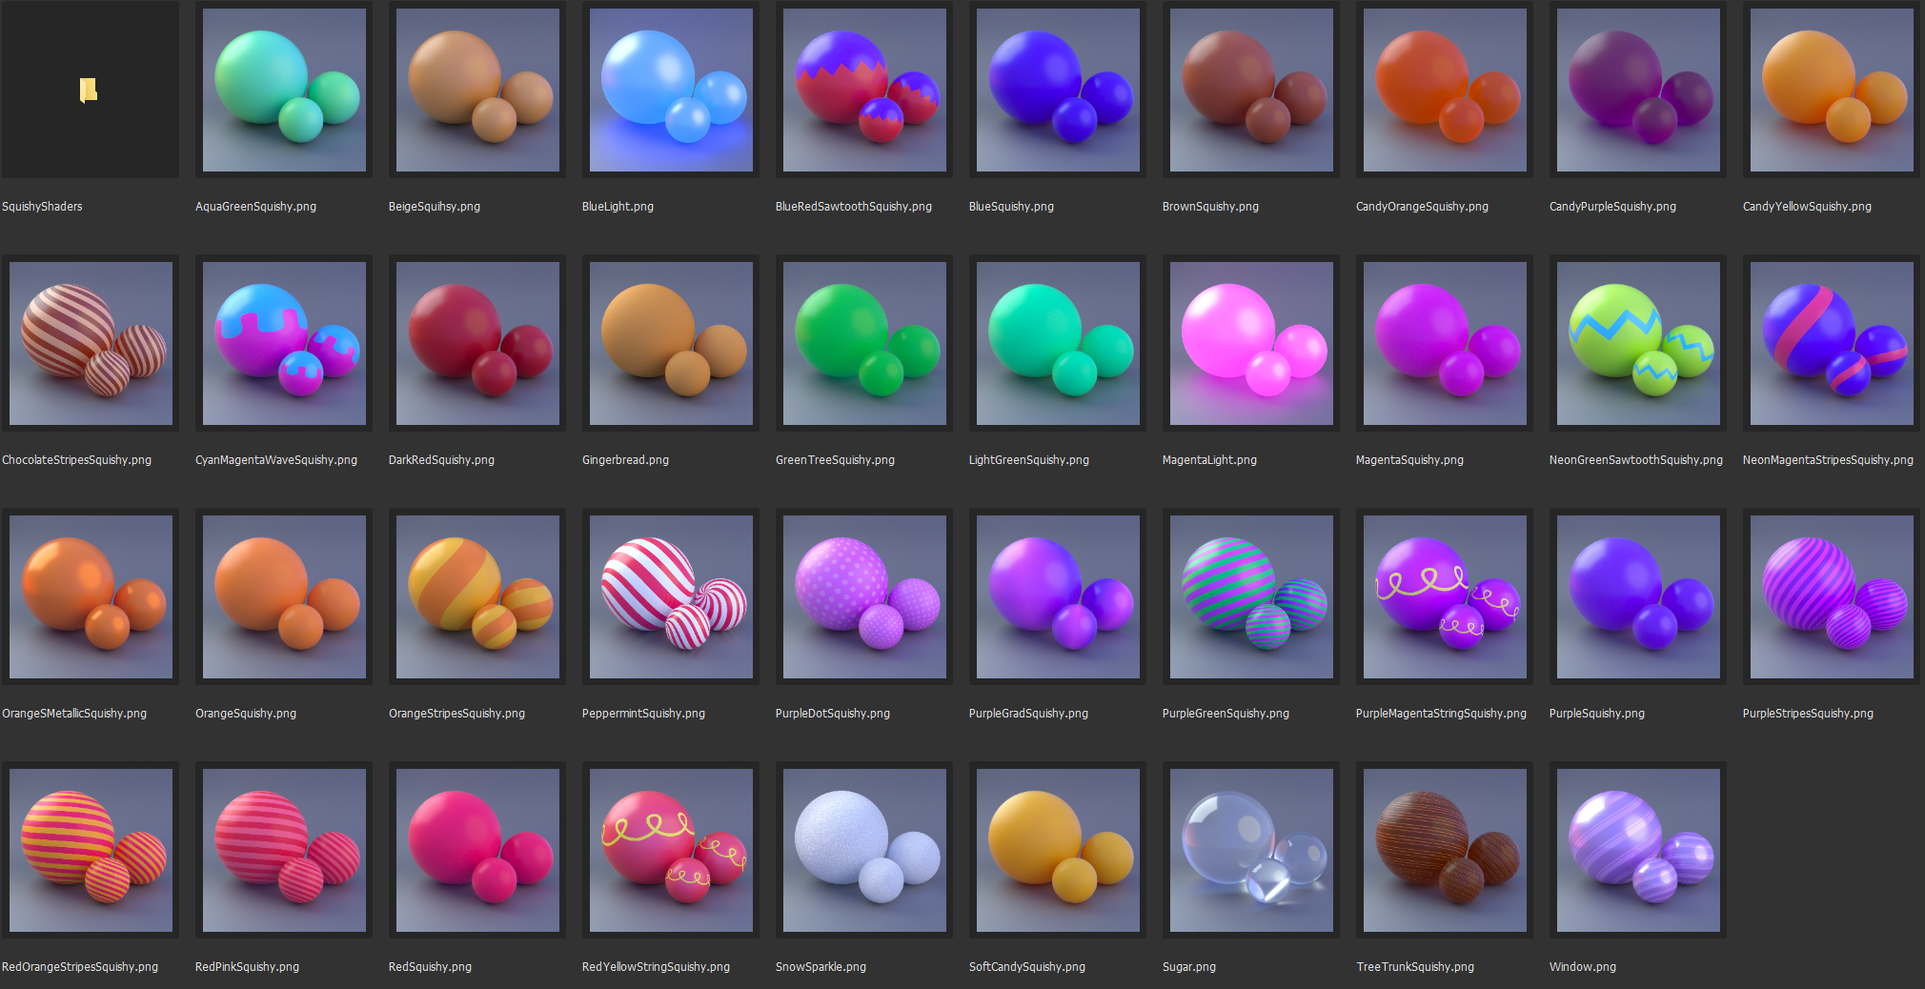Click the CandyYellowSquishy.png file name
This screenshot has width=1925, height=989.
point(1807,207)
